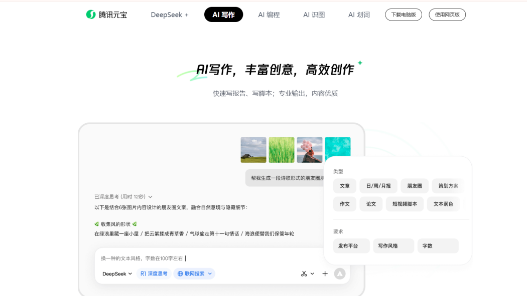
Task: Expand the 联网搜索 chevron options
Action: [x=210, y=273]
